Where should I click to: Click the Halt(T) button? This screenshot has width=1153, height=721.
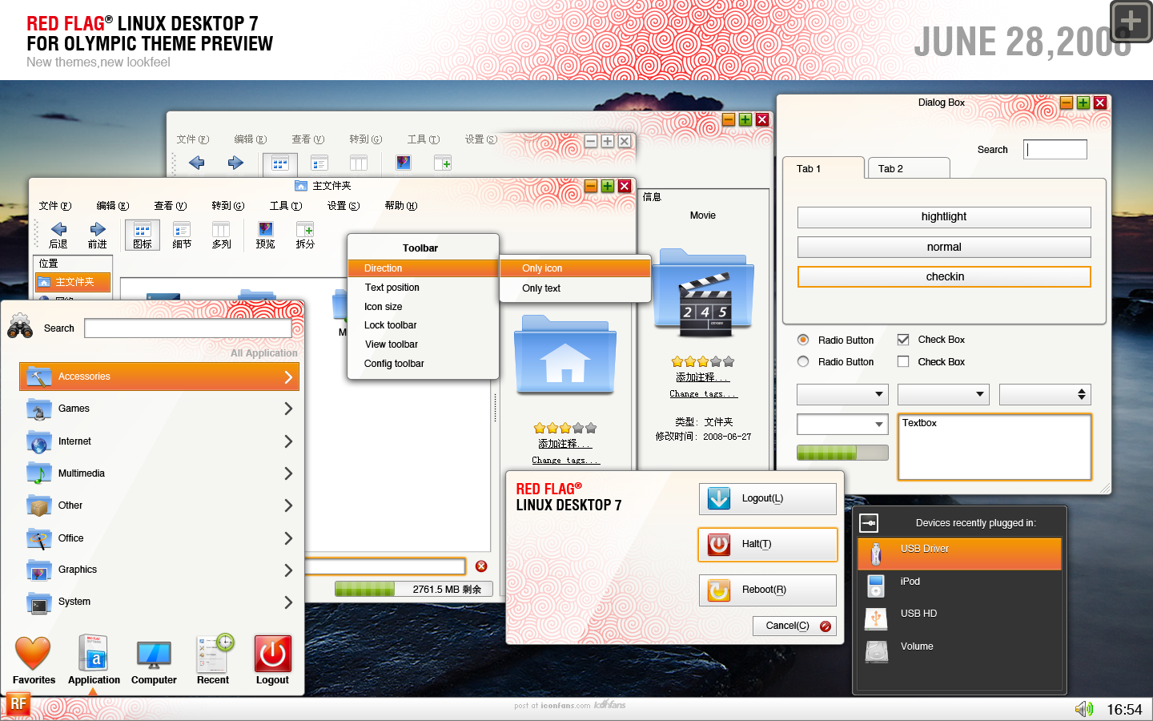point(768,545)
